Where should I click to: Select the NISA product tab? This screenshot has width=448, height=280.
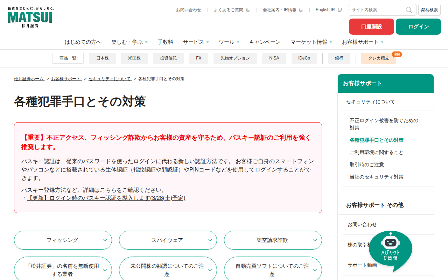coord(274,58)
